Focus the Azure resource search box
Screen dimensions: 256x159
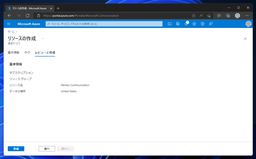tap(104, 24)
